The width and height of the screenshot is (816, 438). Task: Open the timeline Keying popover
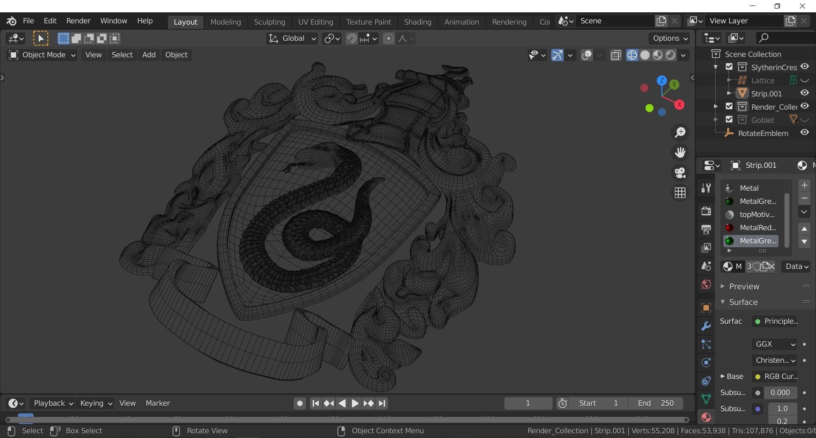96,403
